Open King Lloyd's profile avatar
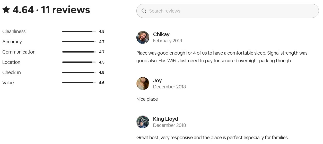Viewport: 323px width, 144px height. [143, 122]
